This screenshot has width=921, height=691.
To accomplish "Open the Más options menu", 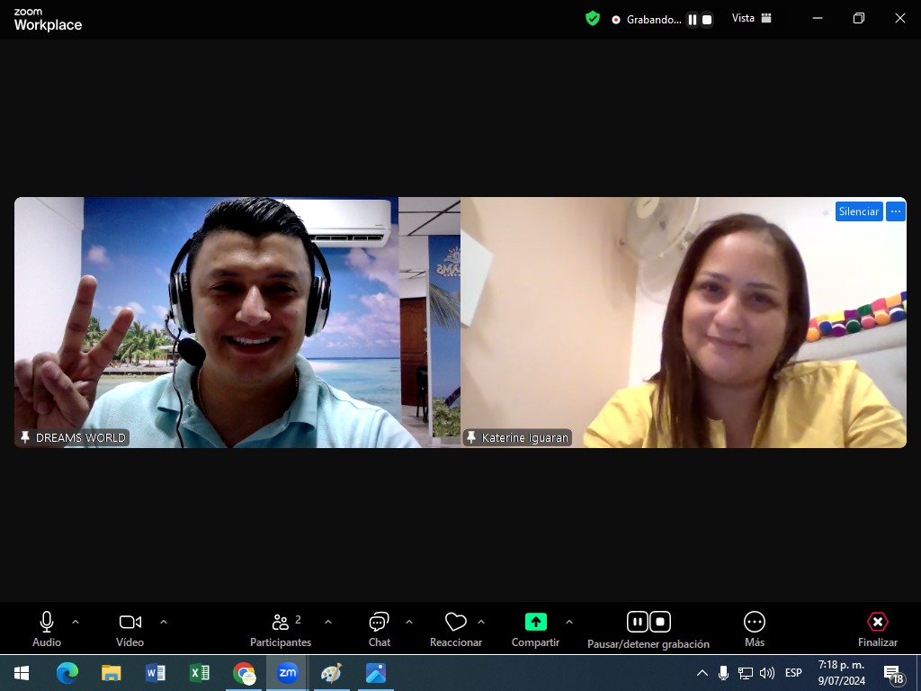I will [755, 629].
